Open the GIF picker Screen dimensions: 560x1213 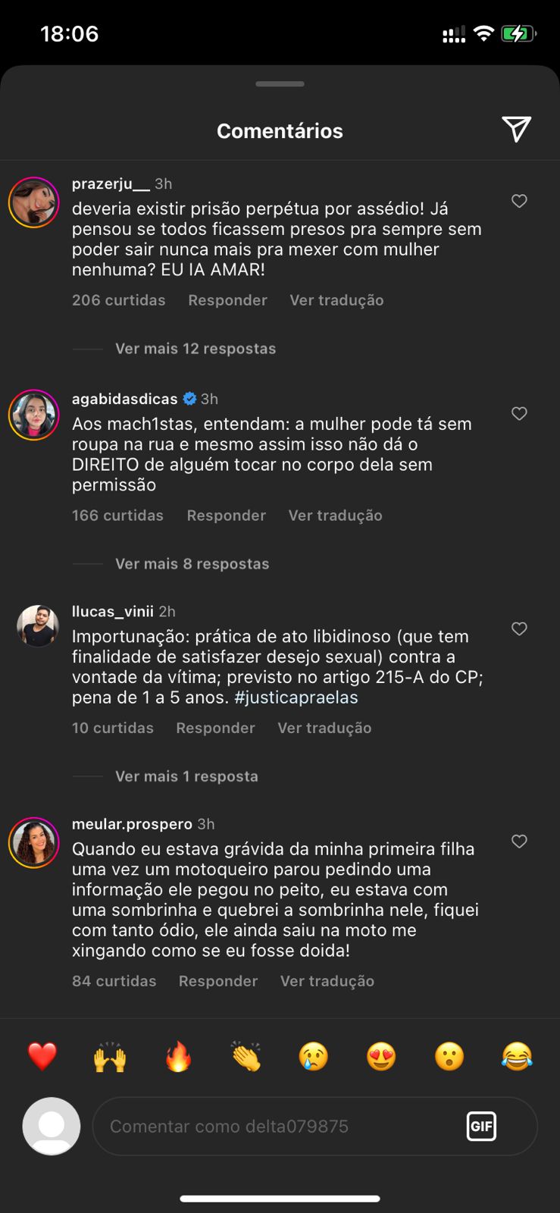point(481,1126)
